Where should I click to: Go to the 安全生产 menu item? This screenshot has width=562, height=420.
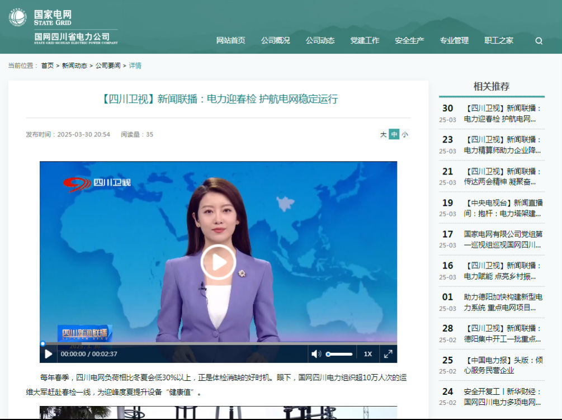coord(409,40)
